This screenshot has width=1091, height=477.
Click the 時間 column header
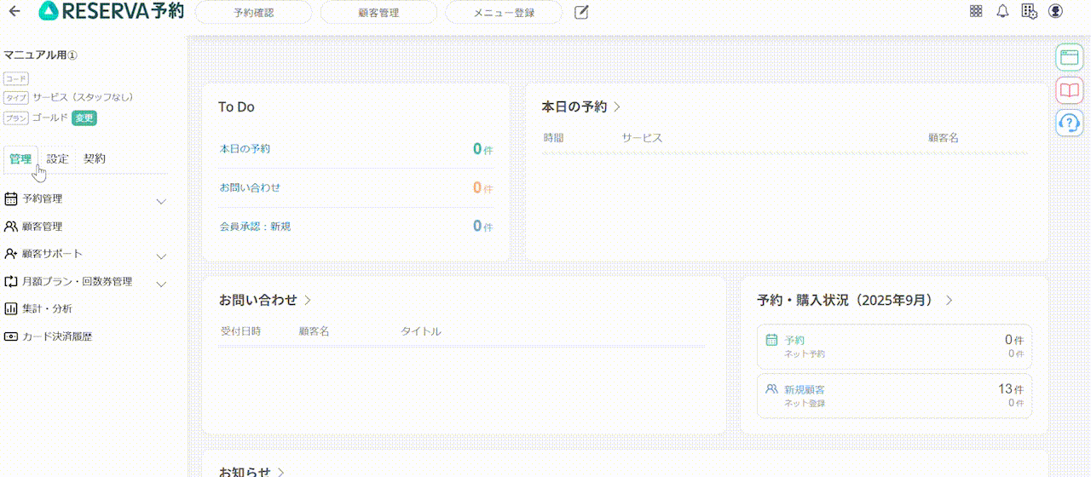point(553,137)
